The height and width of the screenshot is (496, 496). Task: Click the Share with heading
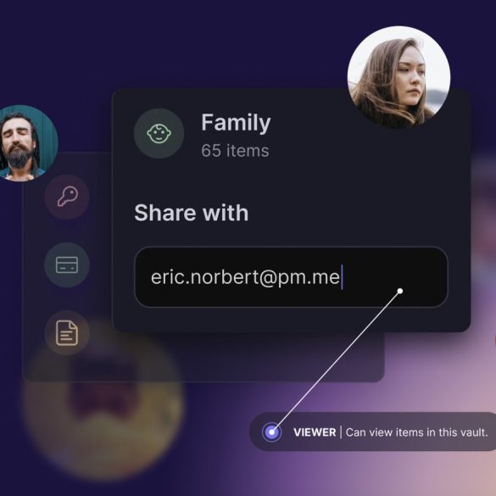tap(192, 213)
